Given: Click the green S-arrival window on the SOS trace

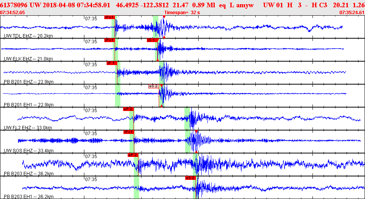Looking at the screenshot, I should [x=188, y=142].
